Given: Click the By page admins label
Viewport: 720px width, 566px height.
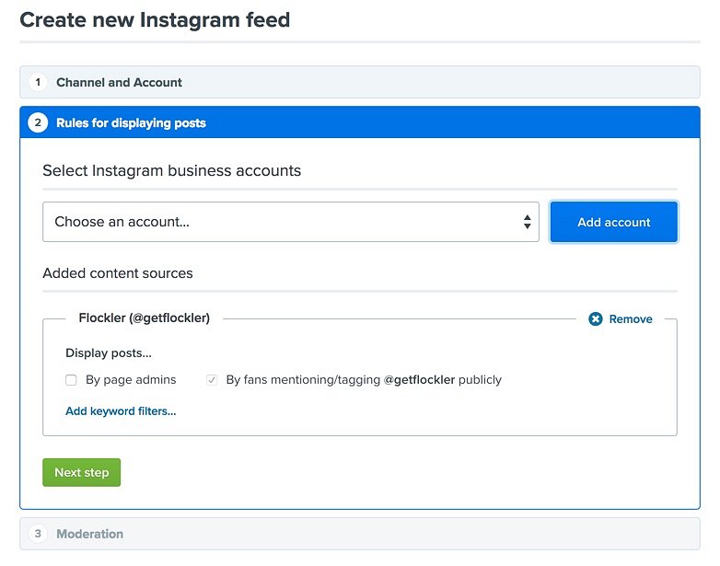Looking at the screenshot, I should coord(131,380).
